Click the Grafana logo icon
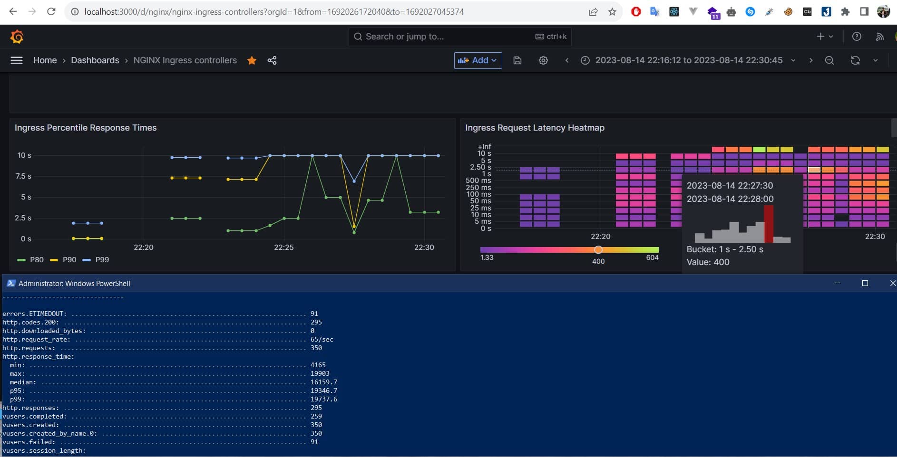The width and height of the screenshot is (897, 457). [17, 37]
